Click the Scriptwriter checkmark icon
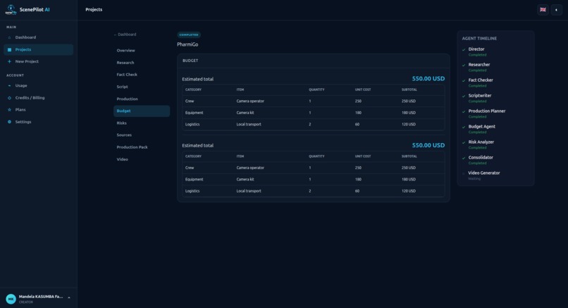This screenshot has width=568, height=308. tap(464, 96)
